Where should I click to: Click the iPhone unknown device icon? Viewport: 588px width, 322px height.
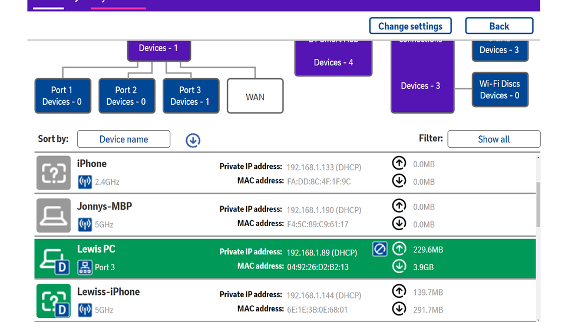coord(53,172)
